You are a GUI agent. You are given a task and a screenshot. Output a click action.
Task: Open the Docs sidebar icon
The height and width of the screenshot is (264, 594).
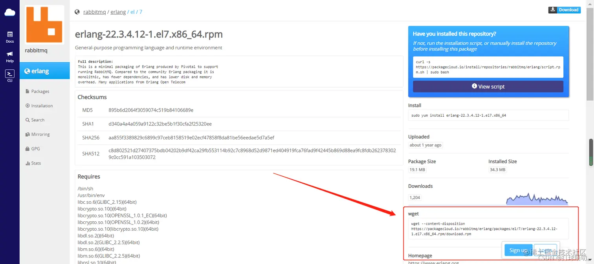10,37
